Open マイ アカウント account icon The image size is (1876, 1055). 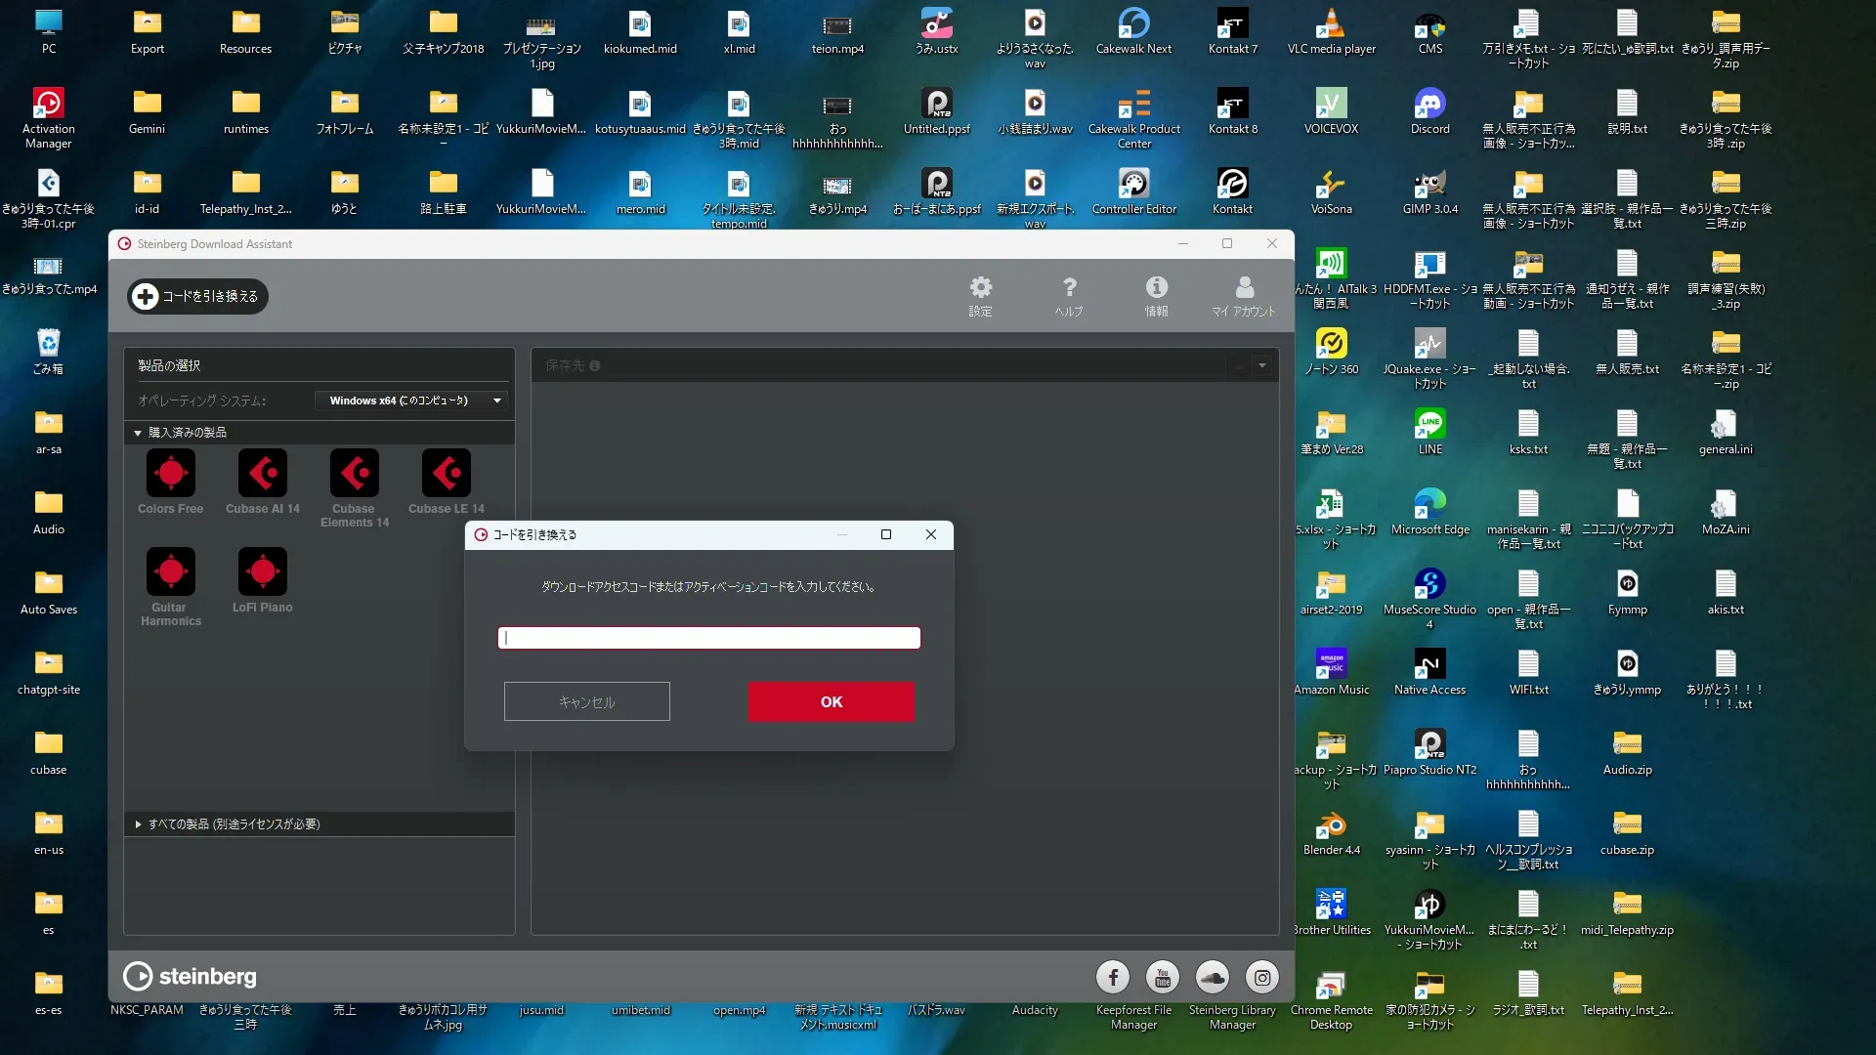click(1244, 295)
